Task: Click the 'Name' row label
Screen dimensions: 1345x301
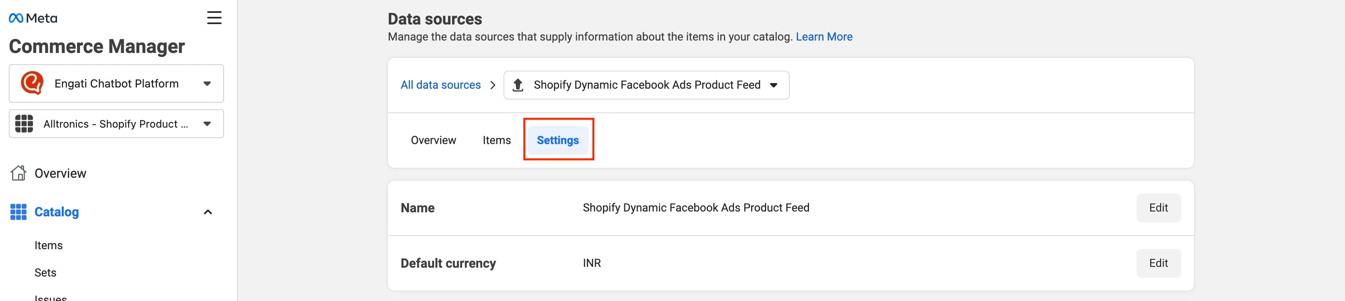Action: (417, 207)
